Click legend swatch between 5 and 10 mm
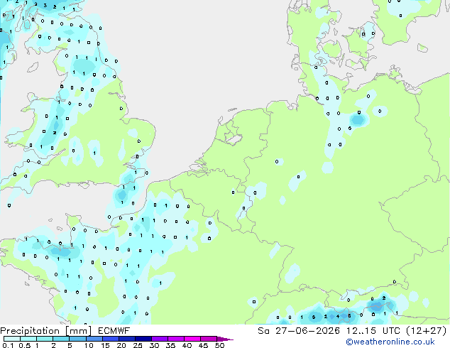The width and height of the screenshot is (450, 348). coord(77,339)
